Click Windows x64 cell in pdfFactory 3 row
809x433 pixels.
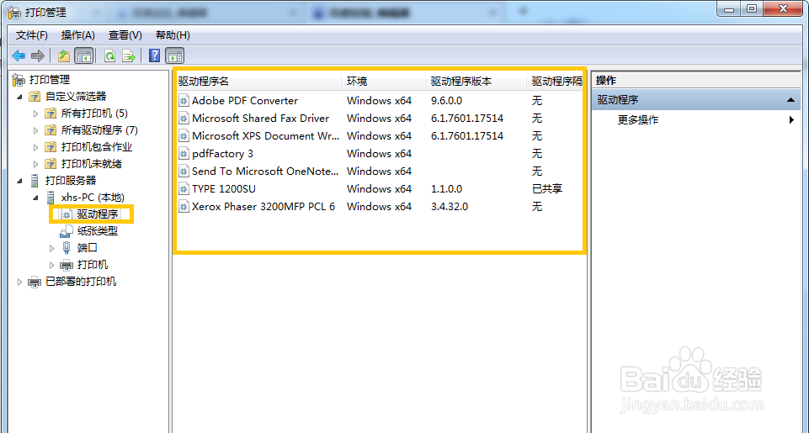click(x=379, y=154)
